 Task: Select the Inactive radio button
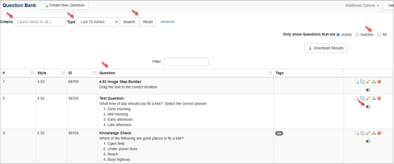[357, 35]
